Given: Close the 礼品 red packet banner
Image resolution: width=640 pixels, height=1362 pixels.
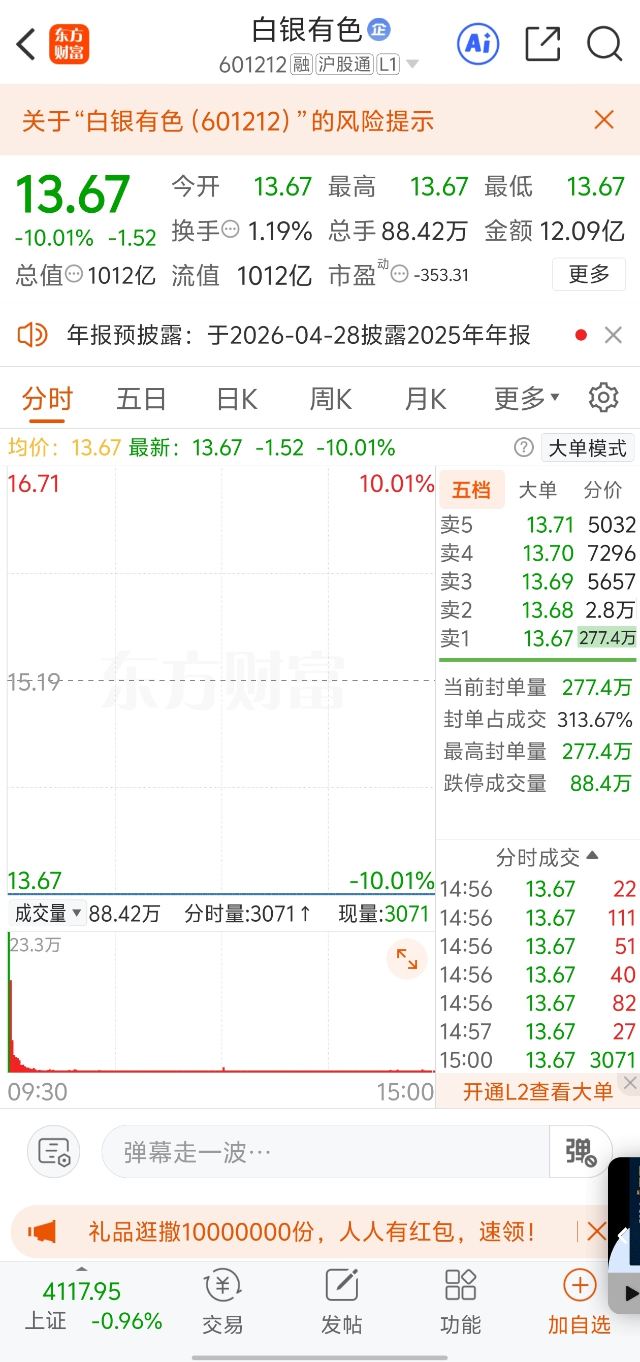Looking at the screenshot, I should pos(596,1231).
